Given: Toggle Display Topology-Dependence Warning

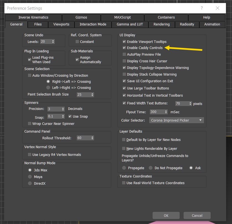Looking at the screenshot, I should tap(124, 68).
